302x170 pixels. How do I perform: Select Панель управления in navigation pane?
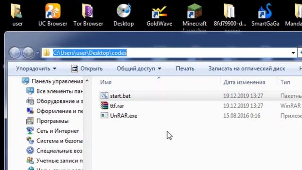(57, 81)
